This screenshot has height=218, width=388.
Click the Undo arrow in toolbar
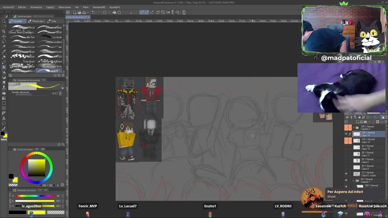[x=93, y=12]
